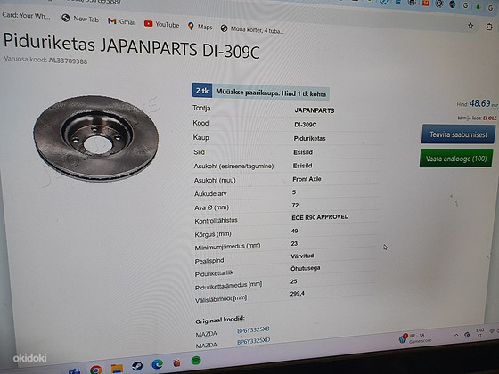Click the 'EI OLE' stock status

click(490, 118)
